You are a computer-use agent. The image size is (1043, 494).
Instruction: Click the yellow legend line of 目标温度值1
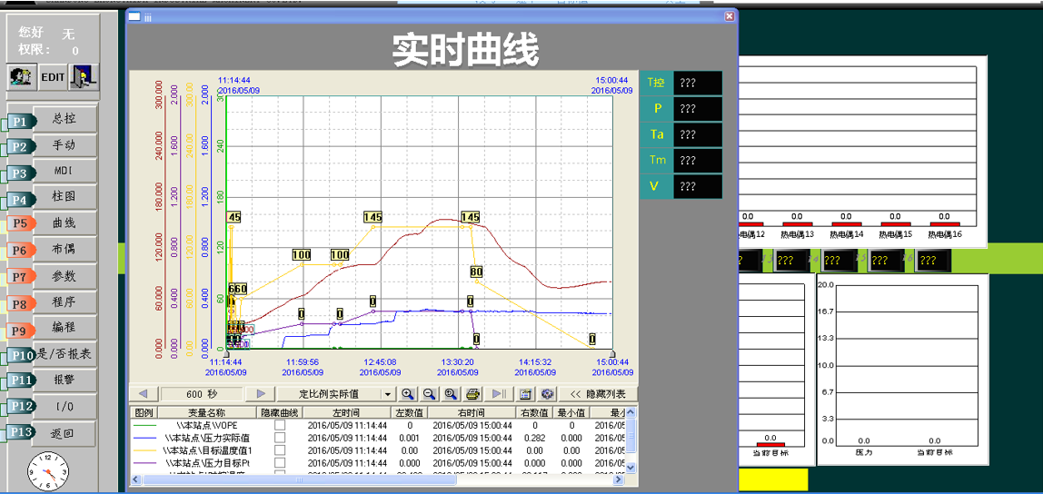click(144, 450)
